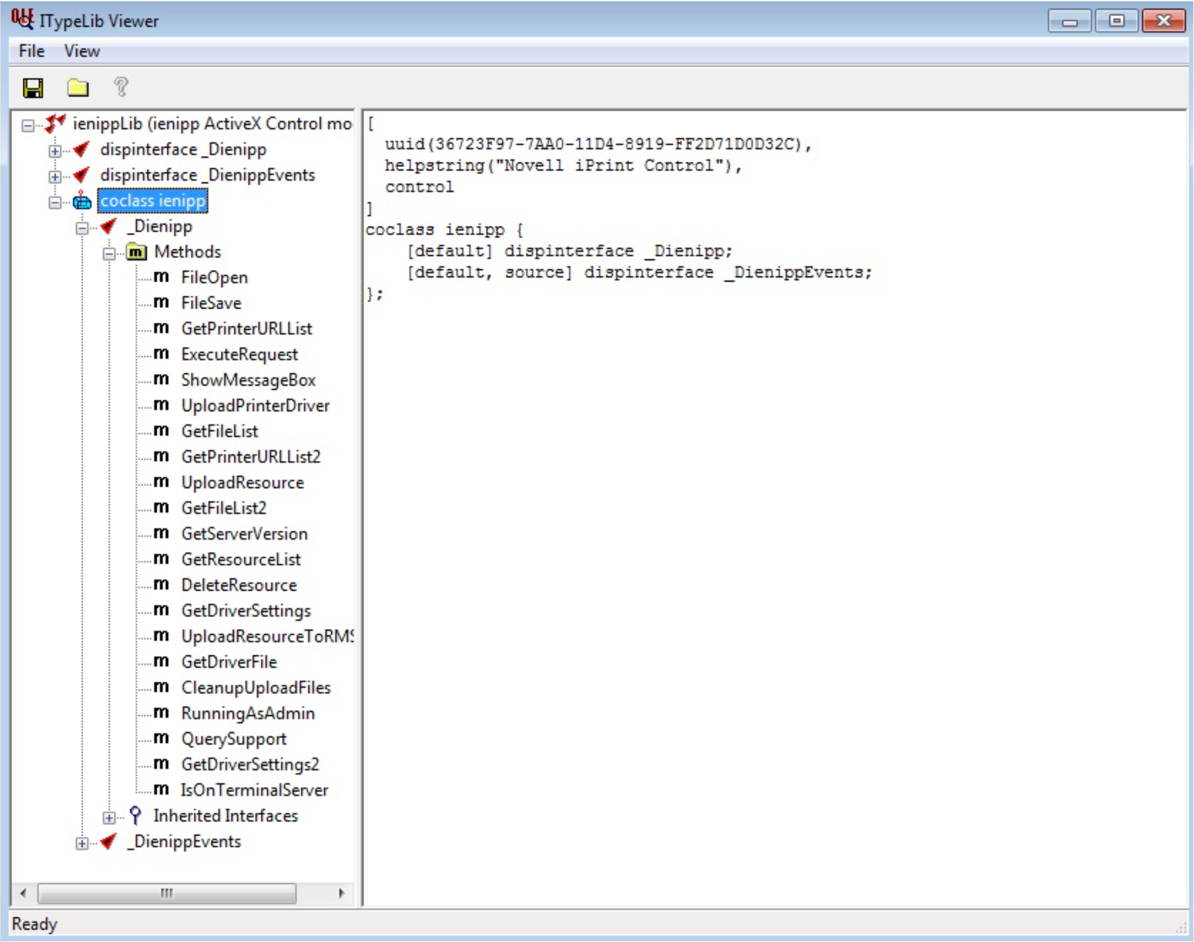Click the method icon beside IsOnTerminalServer
Viewport: 1194px width, 942px height.
pyautogui.click(x=161, y=790)
